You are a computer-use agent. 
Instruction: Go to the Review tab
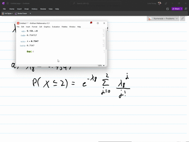[x=43, y=9]
